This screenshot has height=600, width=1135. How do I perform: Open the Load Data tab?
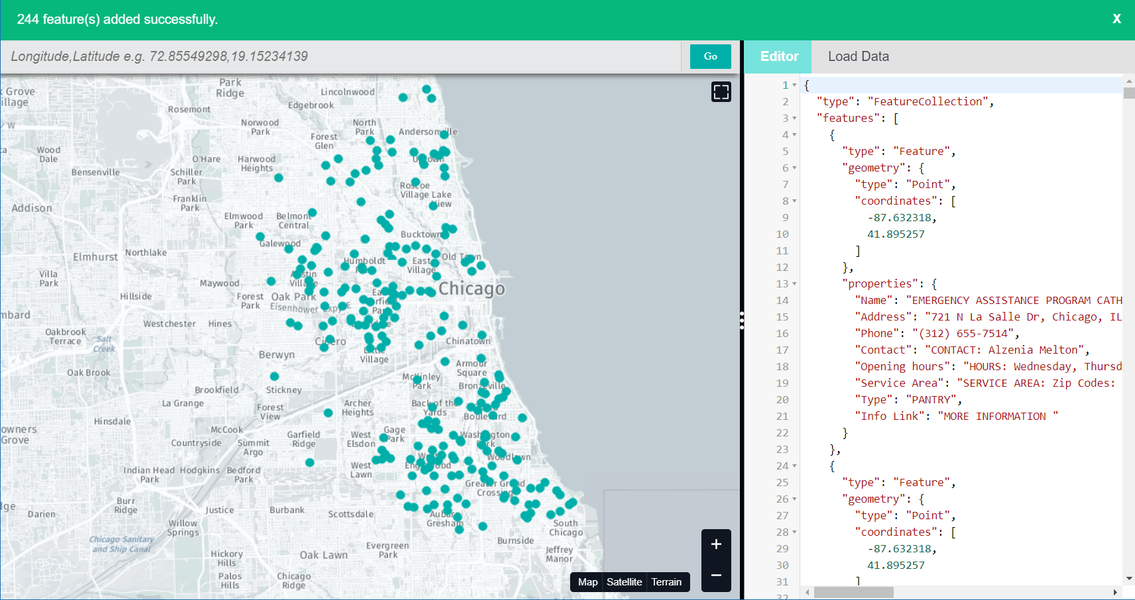click(x=858, y=56)
